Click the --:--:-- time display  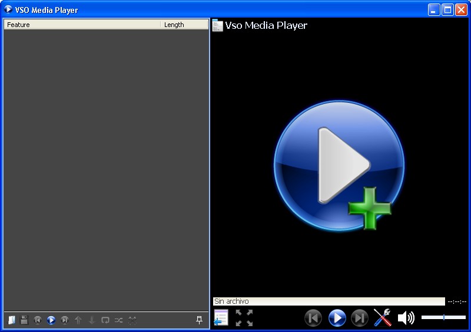(457, 301)
